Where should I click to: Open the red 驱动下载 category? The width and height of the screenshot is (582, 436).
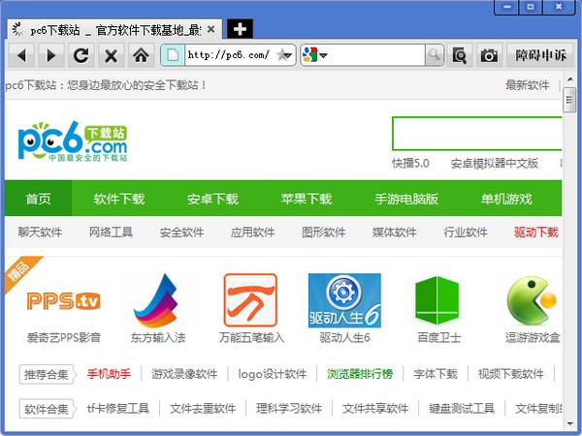click(x=536, y=233)
